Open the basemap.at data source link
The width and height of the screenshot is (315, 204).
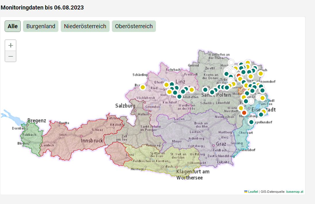coord(295,192)
